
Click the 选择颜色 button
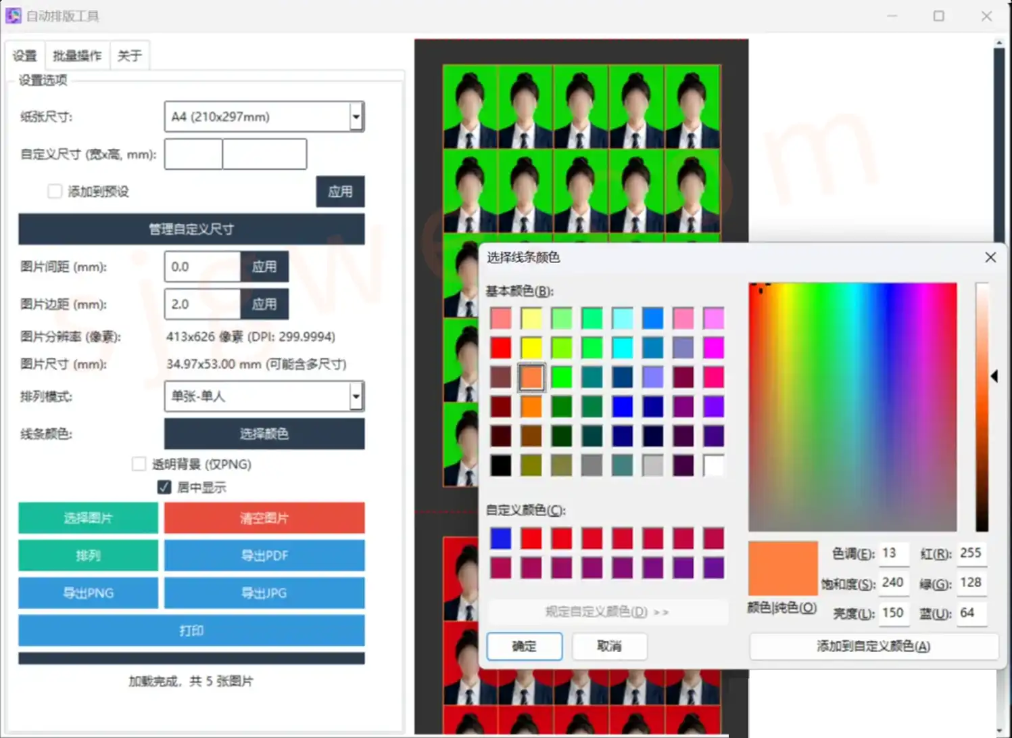(x=264, y=434)
